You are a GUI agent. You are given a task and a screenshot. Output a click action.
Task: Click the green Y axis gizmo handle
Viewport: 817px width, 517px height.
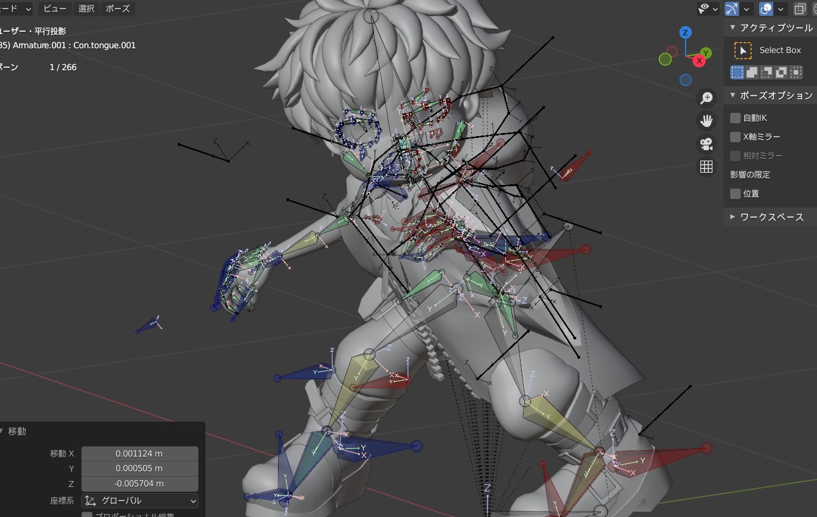[705, 52]
